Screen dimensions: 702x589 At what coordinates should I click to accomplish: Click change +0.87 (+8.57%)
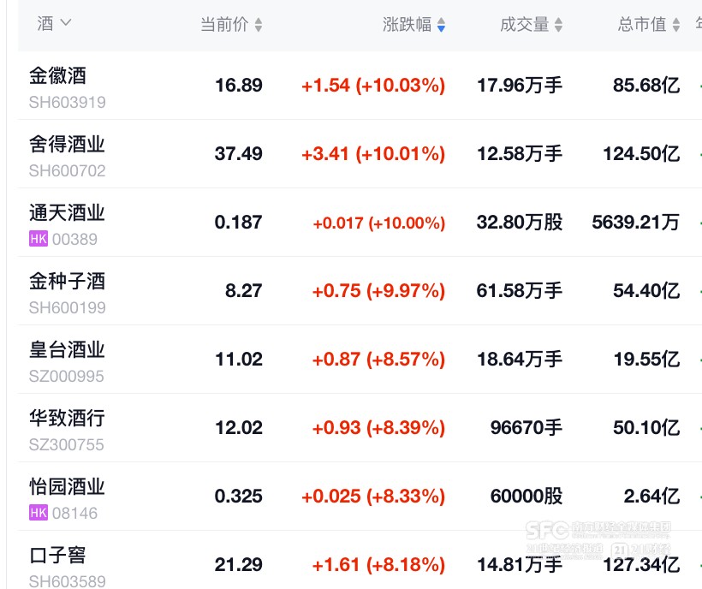click(378, 359)
